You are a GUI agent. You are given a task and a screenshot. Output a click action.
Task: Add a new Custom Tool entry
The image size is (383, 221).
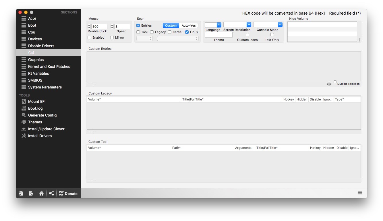[x=94, y=180]
